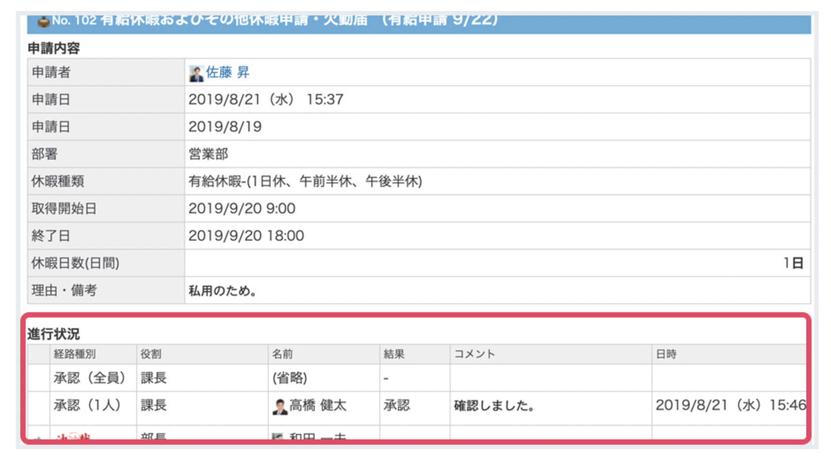Click 高橋 健太's avatar icon
The height and width of the screenshot is (461, 831).
(279, 406)
